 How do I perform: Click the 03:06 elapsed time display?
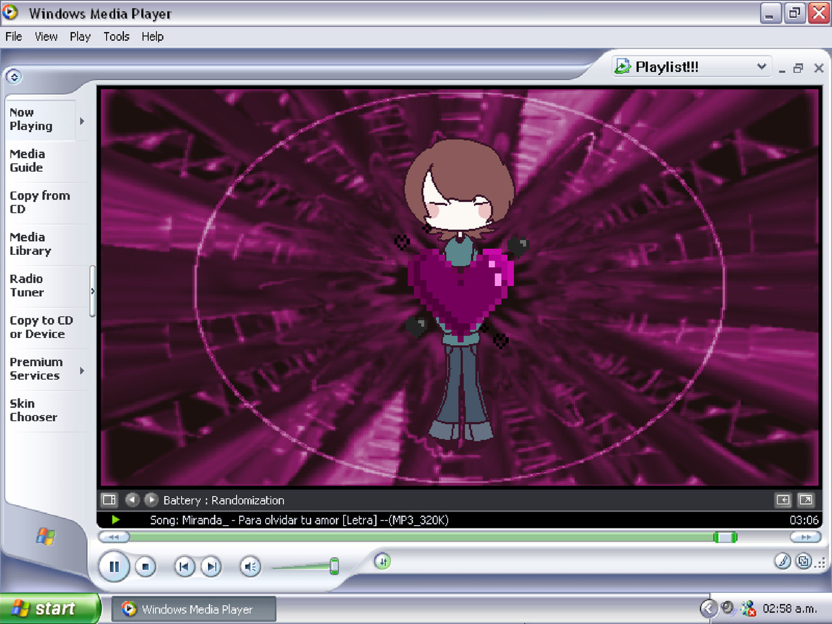point(804,520)
